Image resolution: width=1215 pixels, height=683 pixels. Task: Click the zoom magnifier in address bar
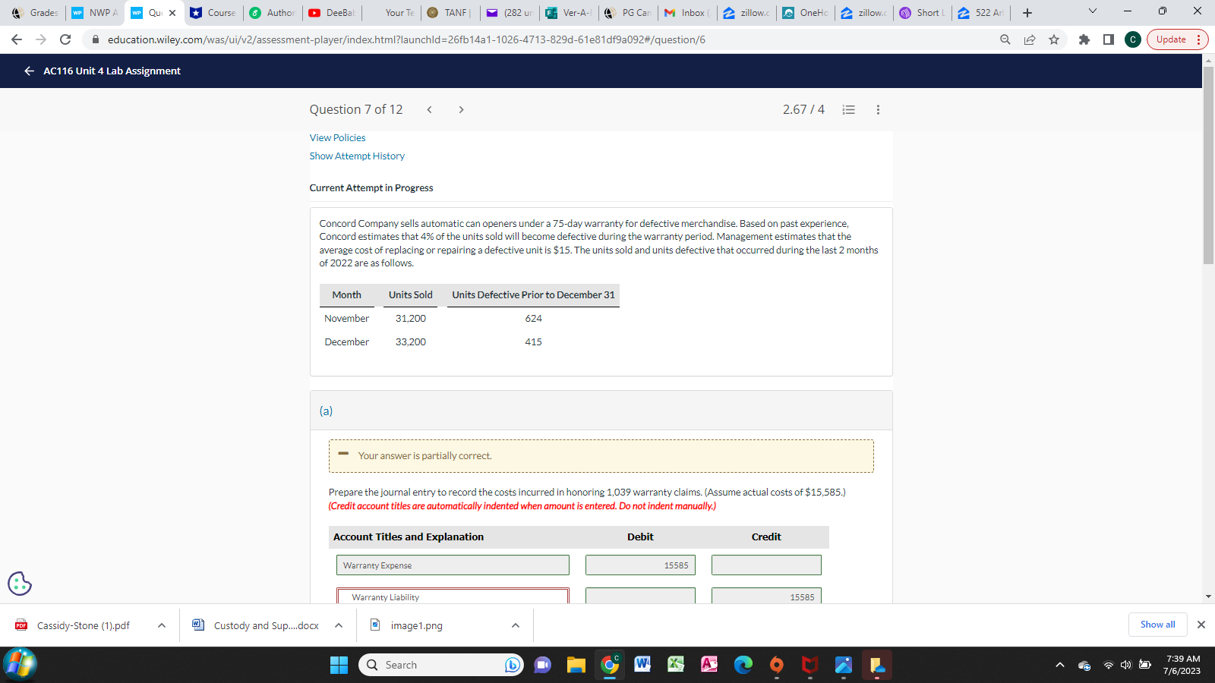coord(1005,39)
